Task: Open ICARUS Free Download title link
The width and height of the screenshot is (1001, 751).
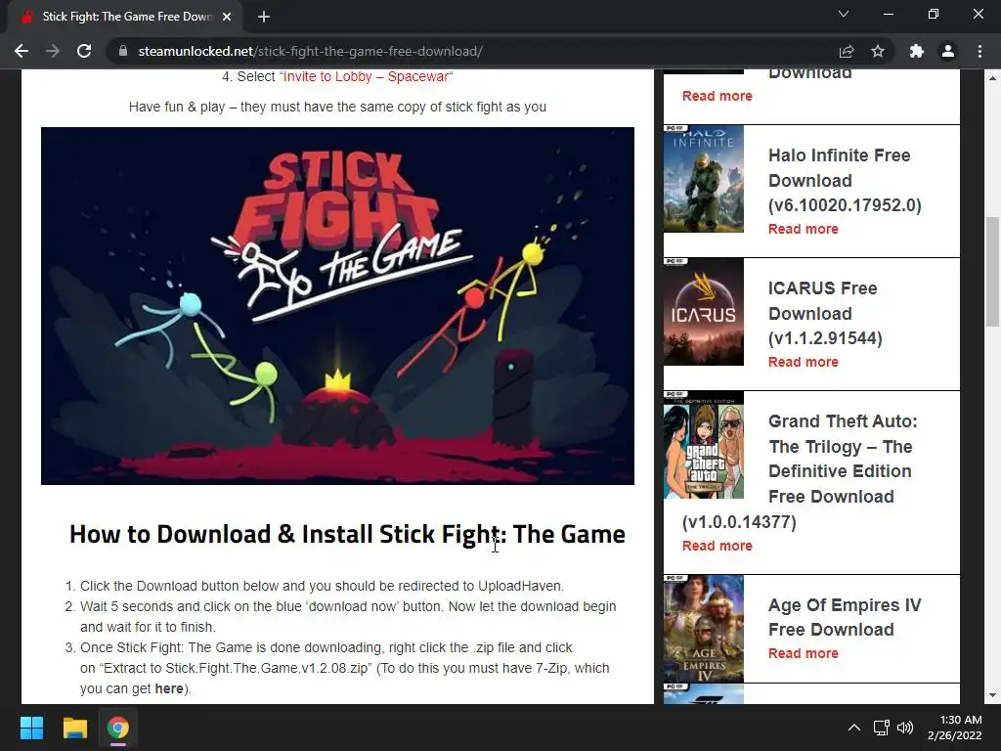Action: coord(825,313)
